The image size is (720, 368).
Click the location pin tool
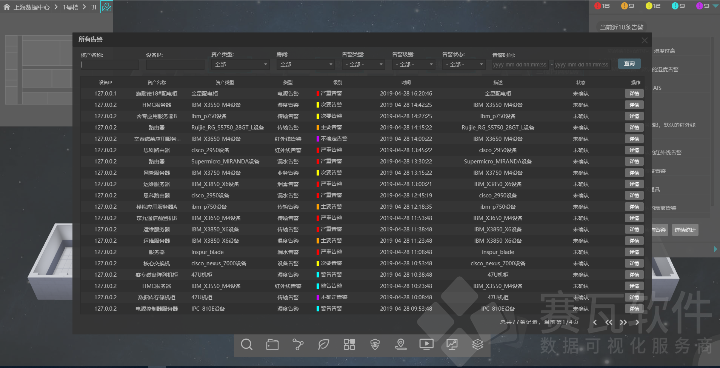coord(400,345)
